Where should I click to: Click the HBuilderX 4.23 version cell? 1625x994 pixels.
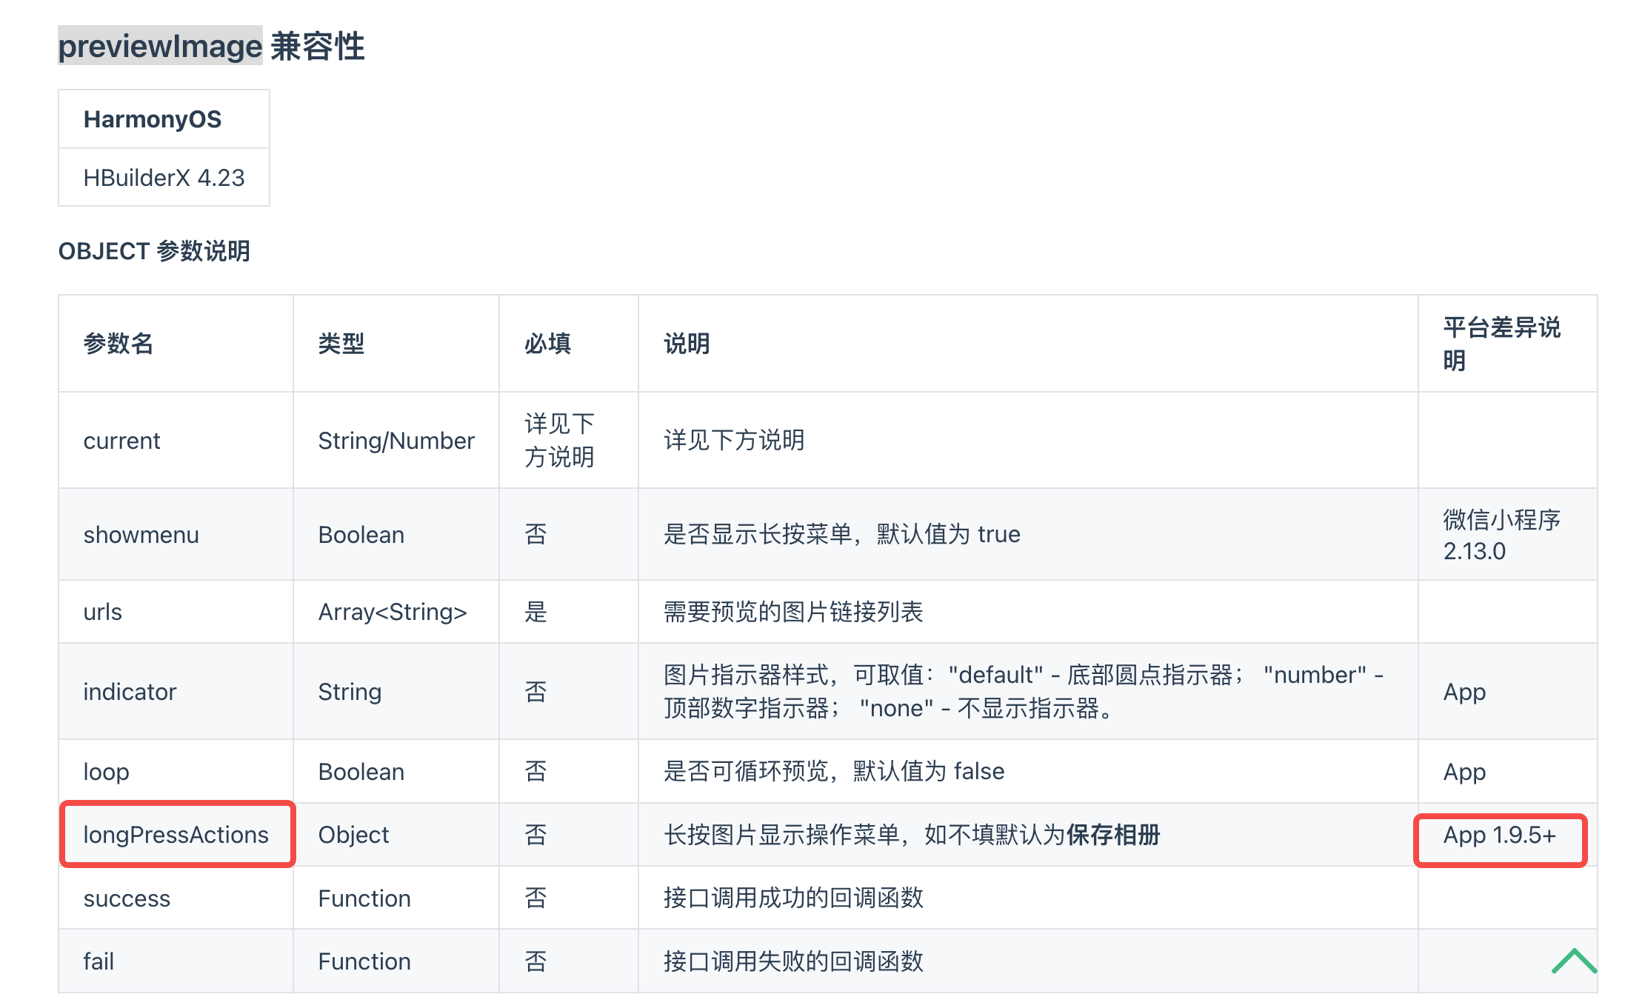point(164,178)
